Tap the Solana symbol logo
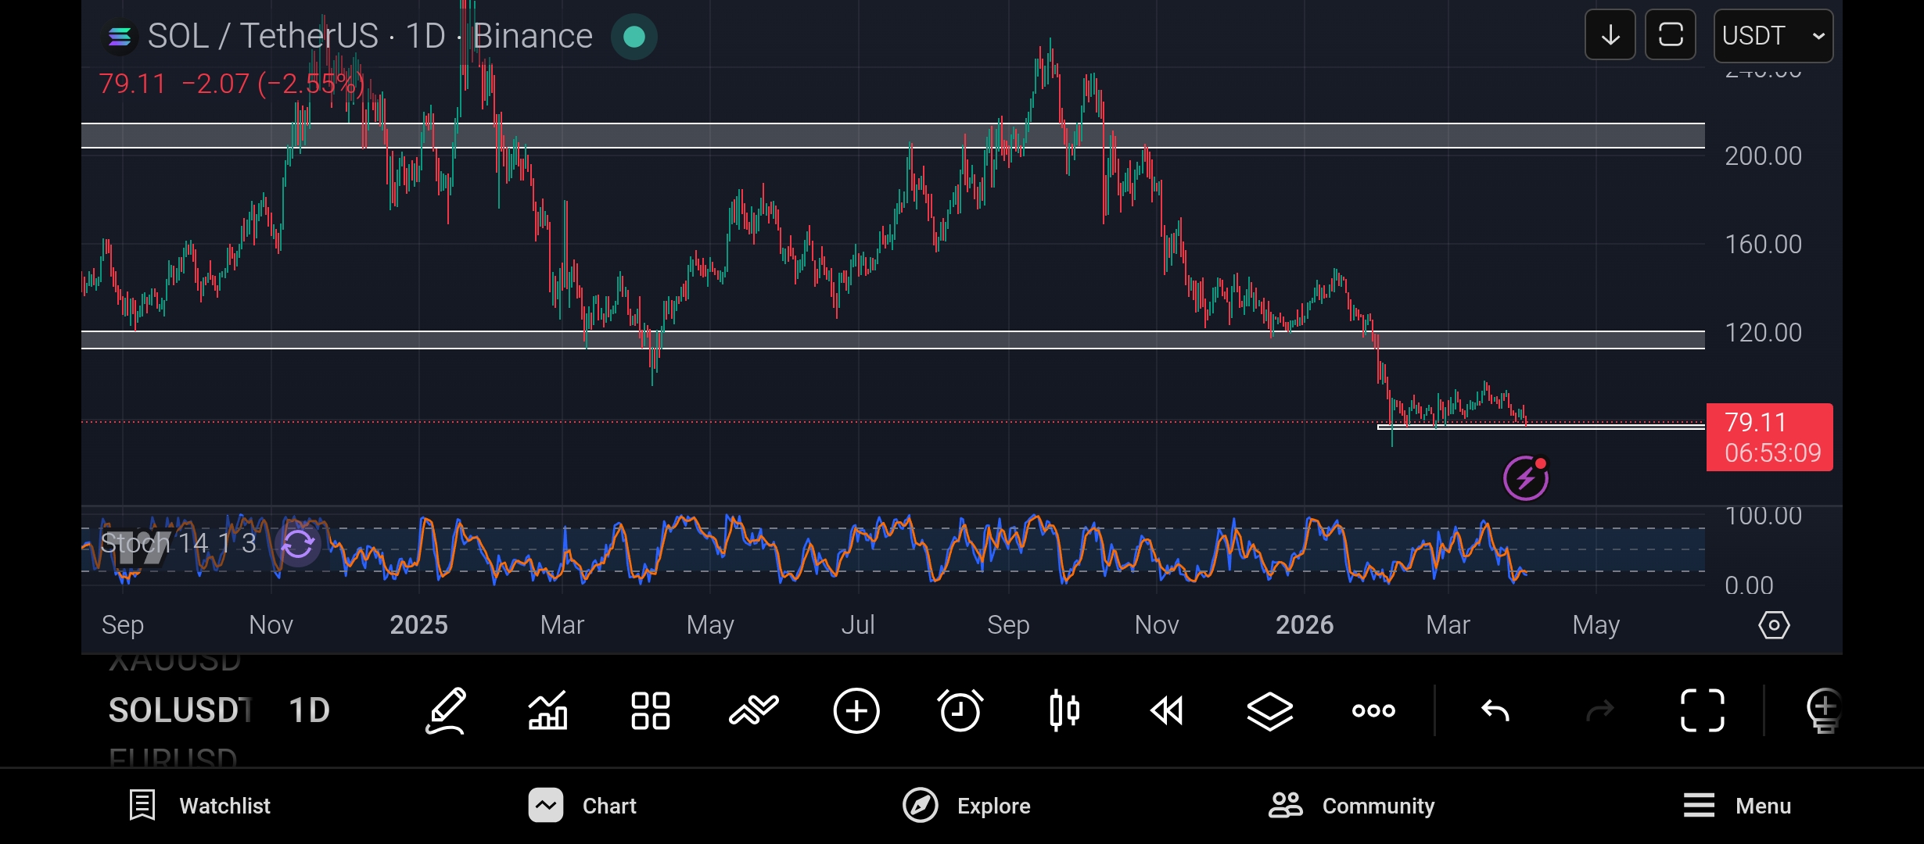Viewport: 1924px width, 844px height. 120,37
